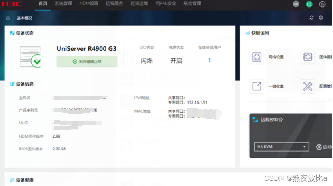The height and width of the screenshot is (186, 333).
Task: Click the 设备健康 section icon
Action: tap(12, 180)
